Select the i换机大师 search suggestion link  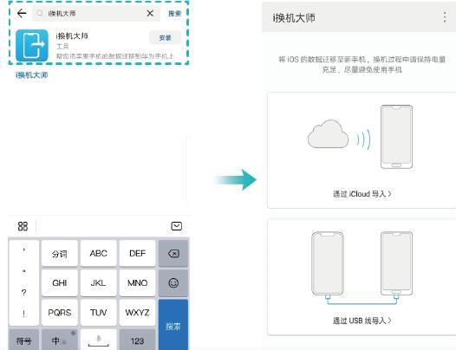point(32,75)
